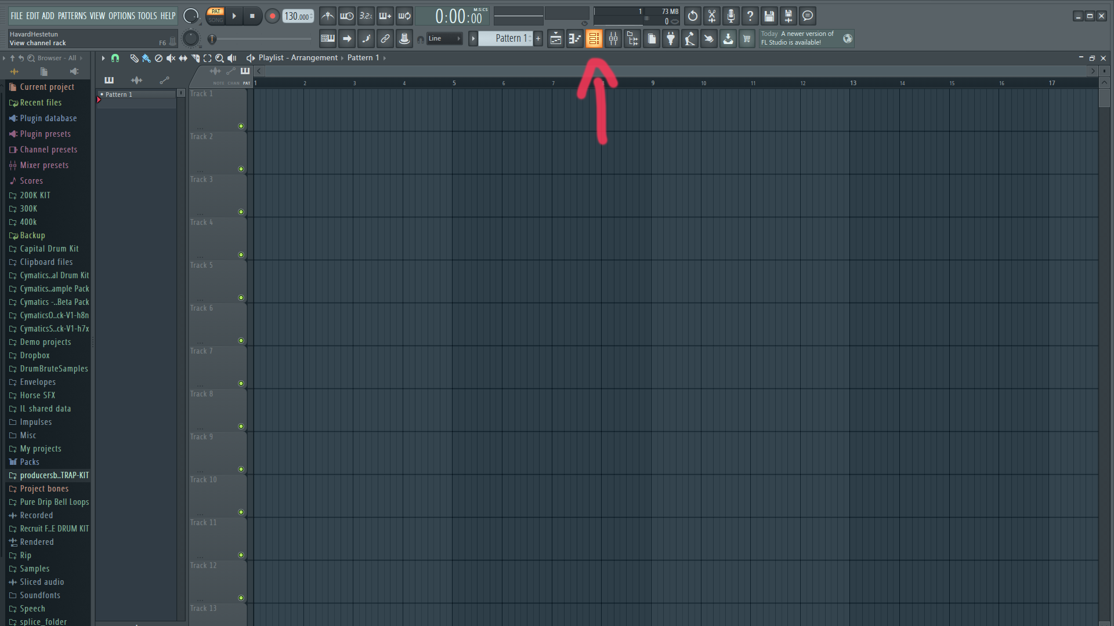The width and height of the screenshot is (1114, 626).
Task: Click the newer FL Studio version link
Action: pos(804,38)
